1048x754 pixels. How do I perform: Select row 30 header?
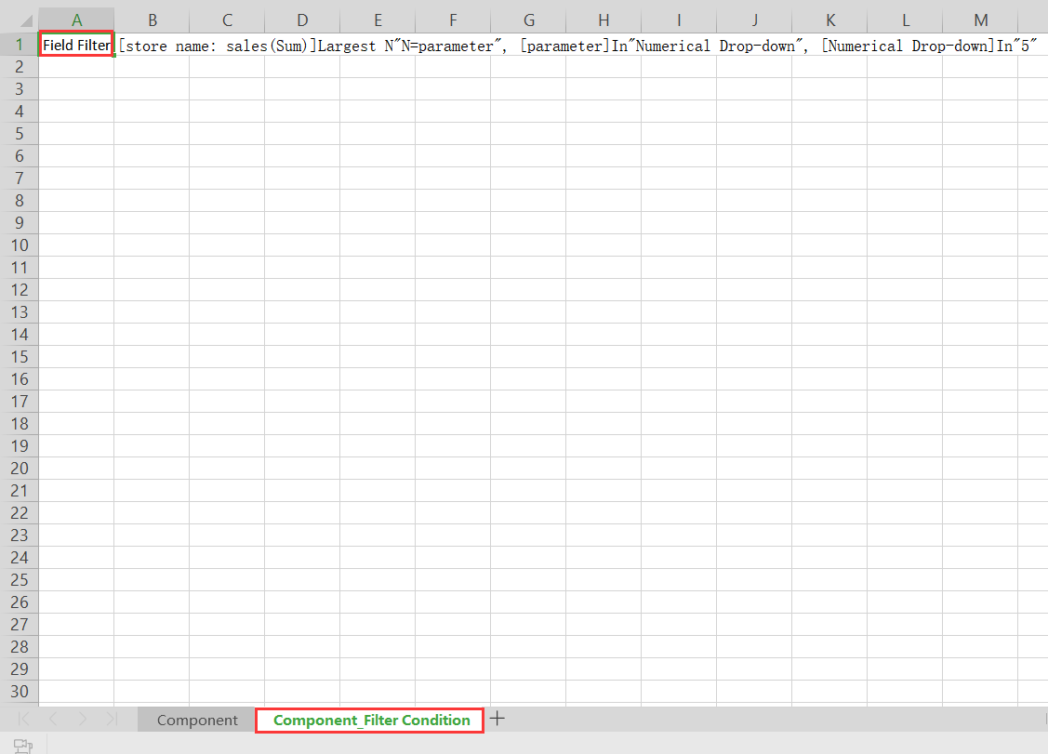20,692
